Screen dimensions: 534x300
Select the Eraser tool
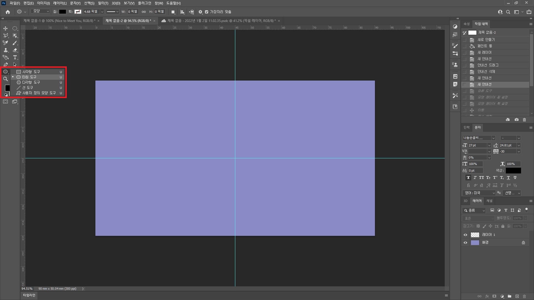tap(15, 50)
